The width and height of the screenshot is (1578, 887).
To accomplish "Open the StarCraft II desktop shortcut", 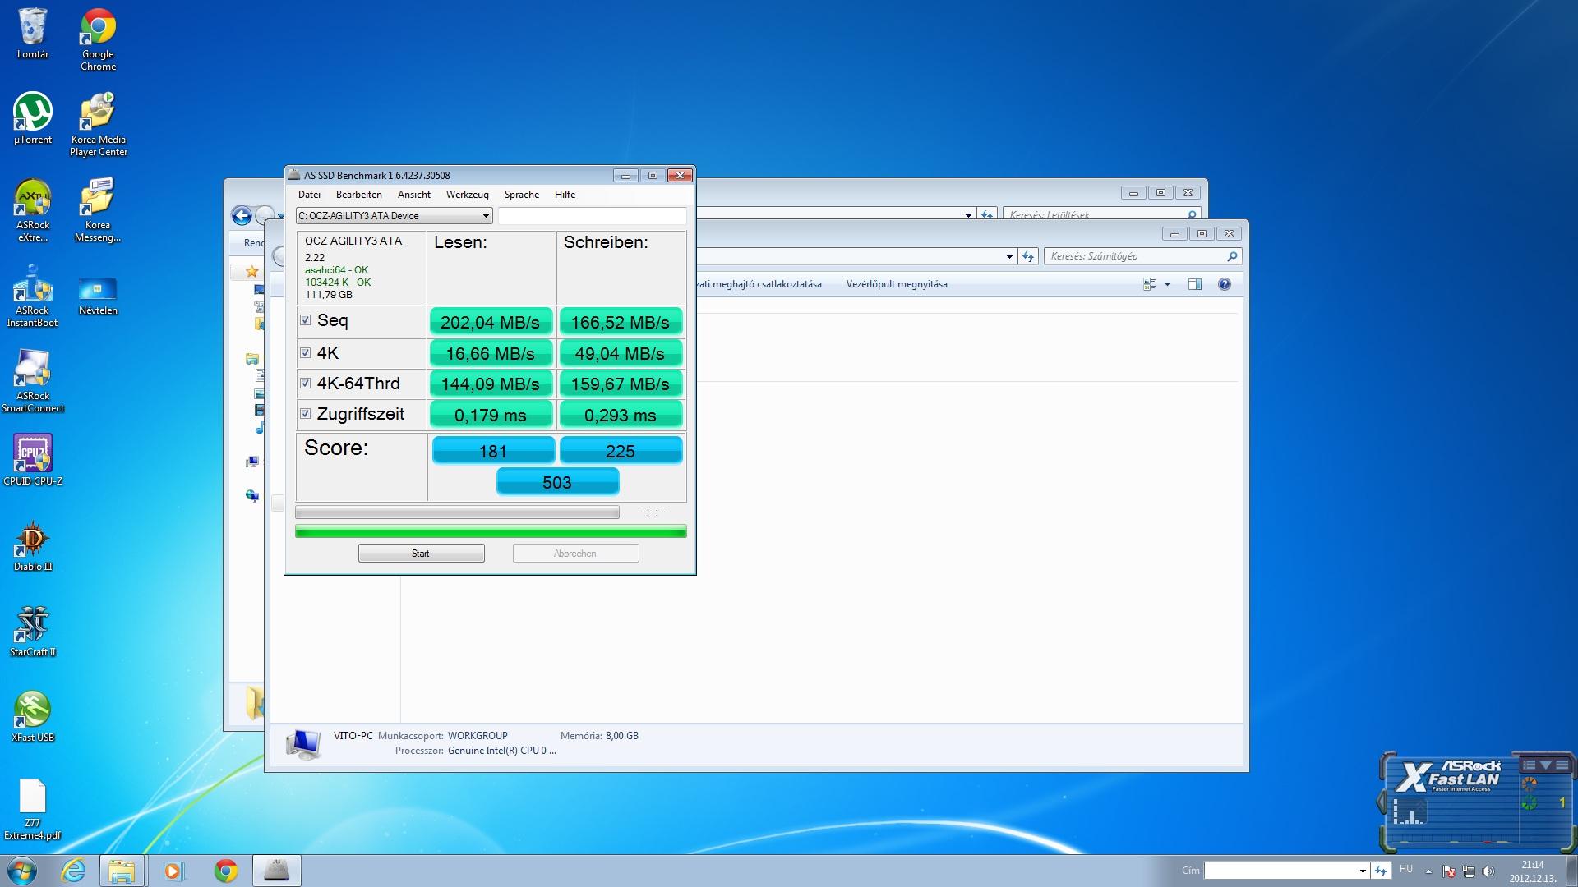I will pyautogui.click(x=33, y=626).
